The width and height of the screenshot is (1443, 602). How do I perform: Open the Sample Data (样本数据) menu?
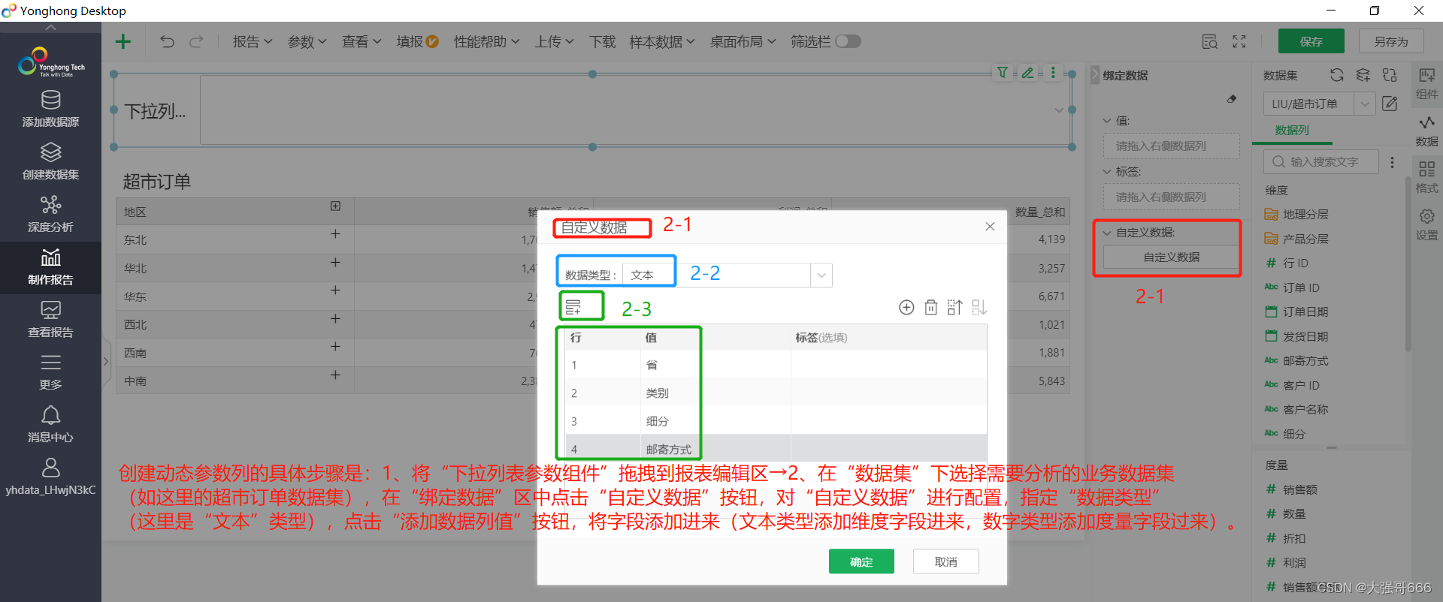(x=661, y=41)
